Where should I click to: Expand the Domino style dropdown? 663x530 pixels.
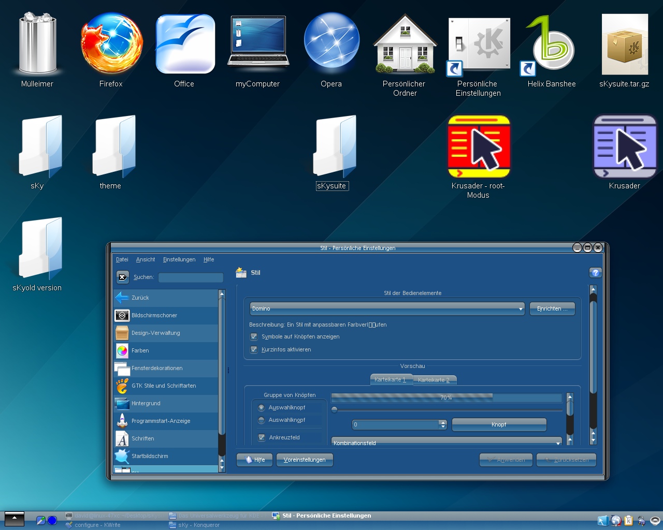(x=387, y=308)
